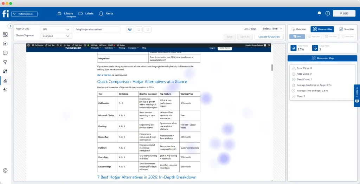Click the Save button
360x184 pixels.
[229, 36]
